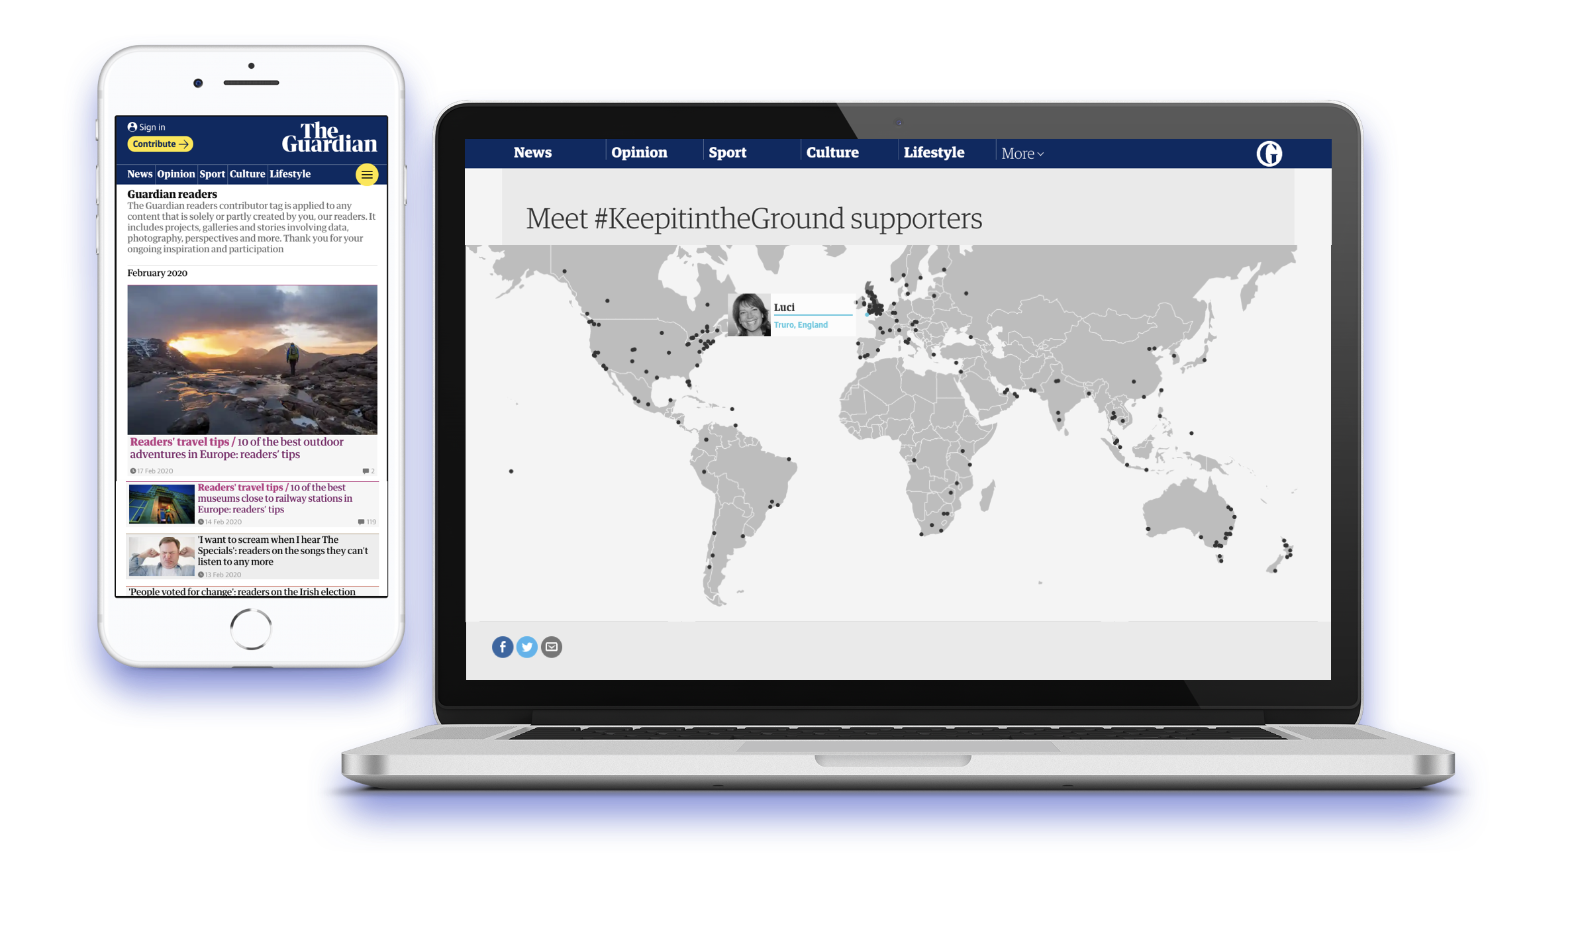Expand the More dropdown in navigation

pos(1020,152)
